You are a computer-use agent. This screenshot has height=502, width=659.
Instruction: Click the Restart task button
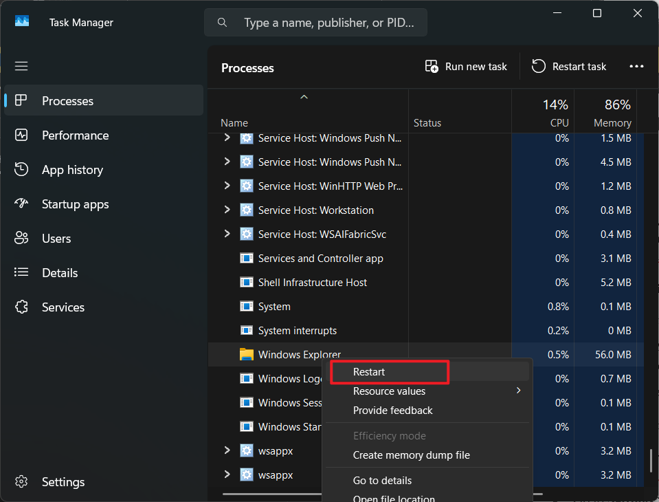(569, 66)
